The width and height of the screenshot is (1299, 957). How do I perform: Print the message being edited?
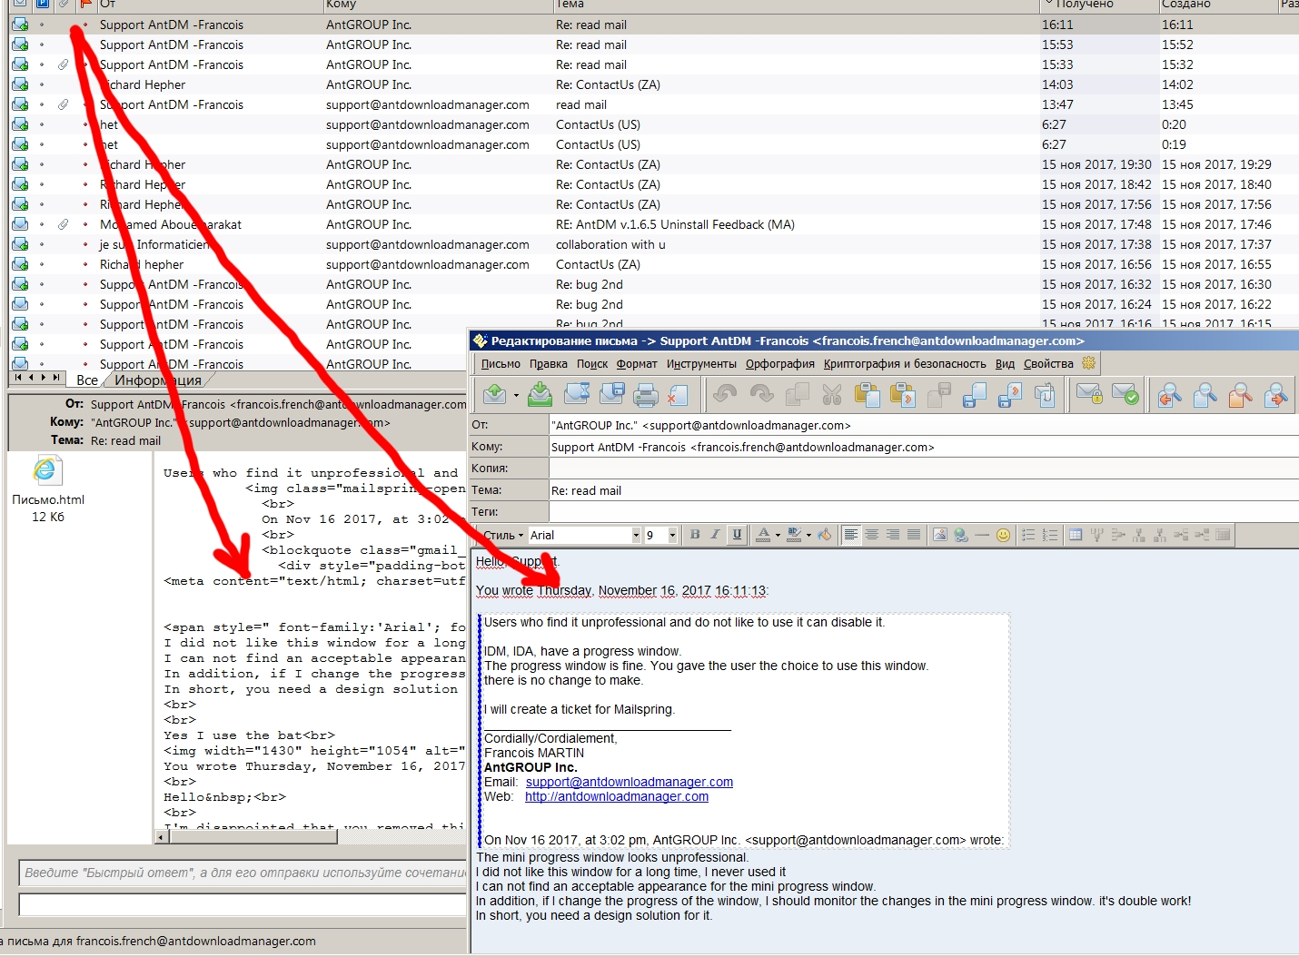[645, 394]
